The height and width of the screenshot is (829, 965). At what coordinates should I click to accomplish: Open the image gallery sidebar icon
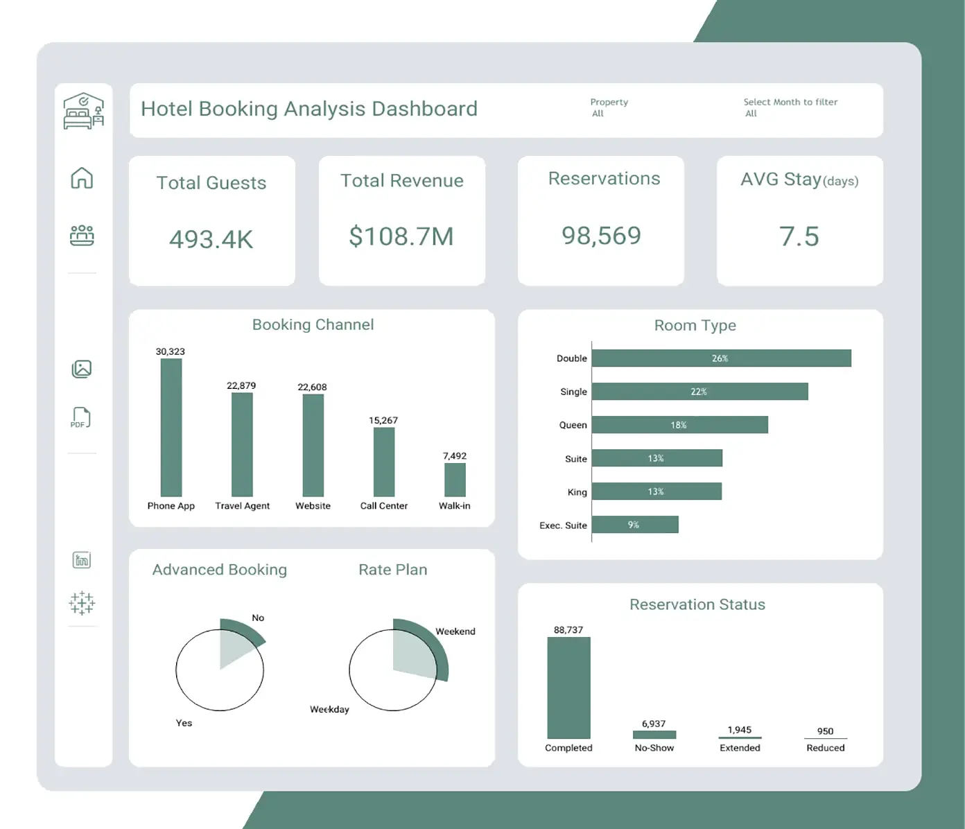coord(82,369)
